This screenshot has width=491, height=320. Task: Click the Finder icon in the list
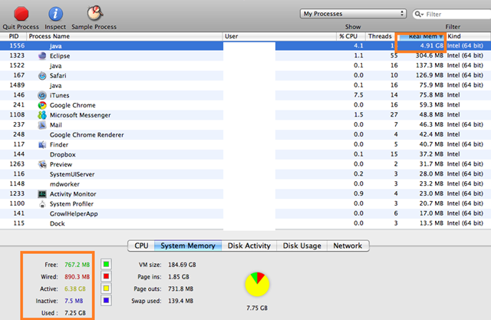click(42, 145)
